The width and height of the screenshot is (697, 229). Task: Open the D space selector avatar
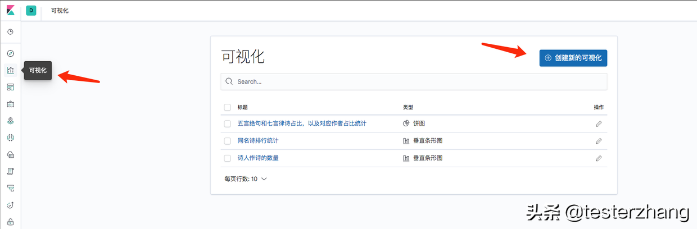[x=31, y=11]
